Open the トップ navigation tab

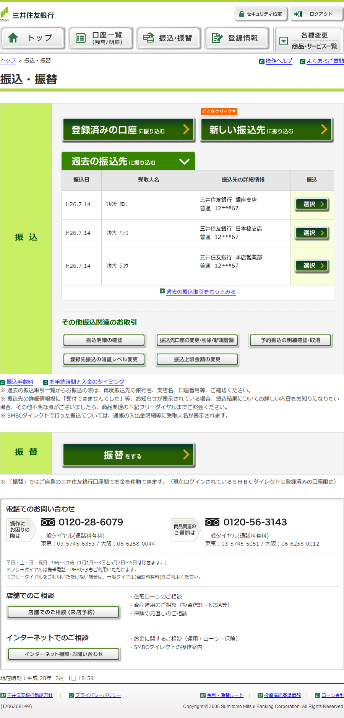pyautogui.click(x=32, y=38)
